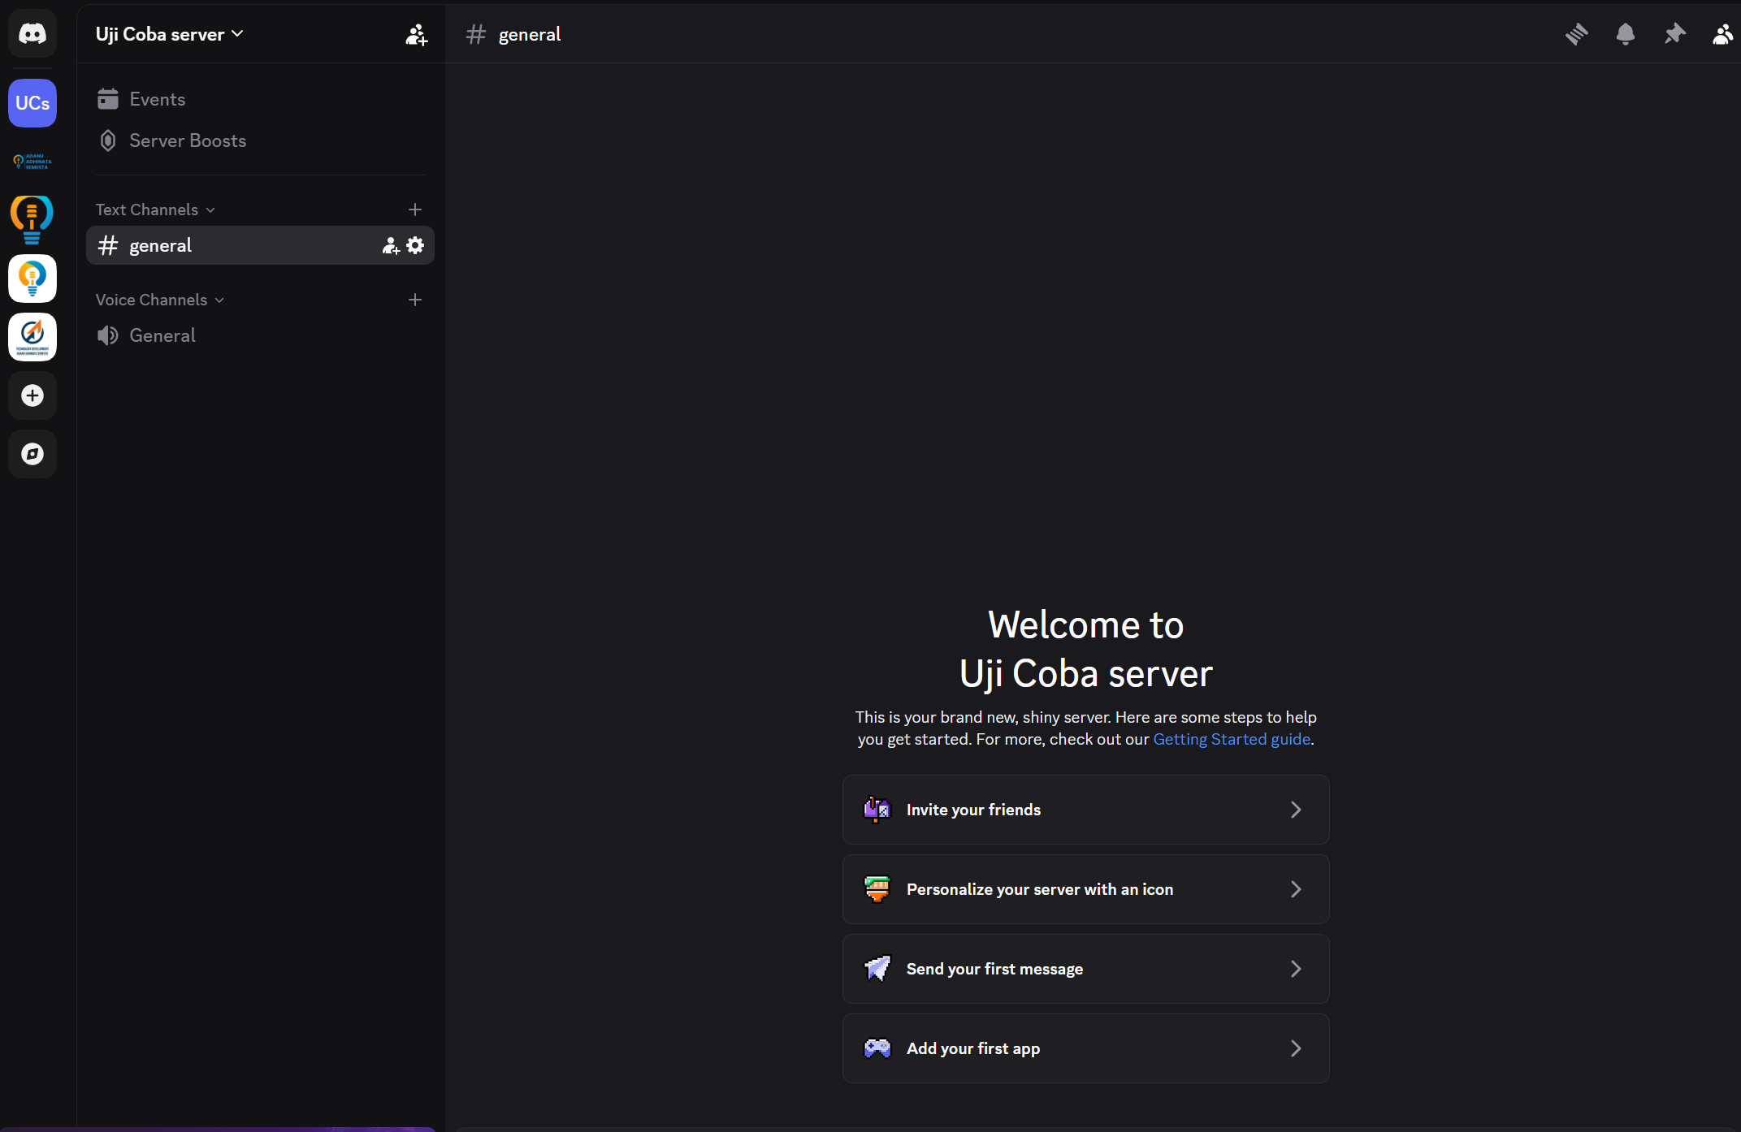Follow the Getting Started guide link
The width and height of the screenshot is (1741, 1132).
click(1231, 739)
